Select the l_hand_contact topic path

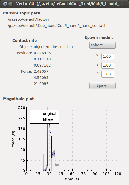click(56, 26)
